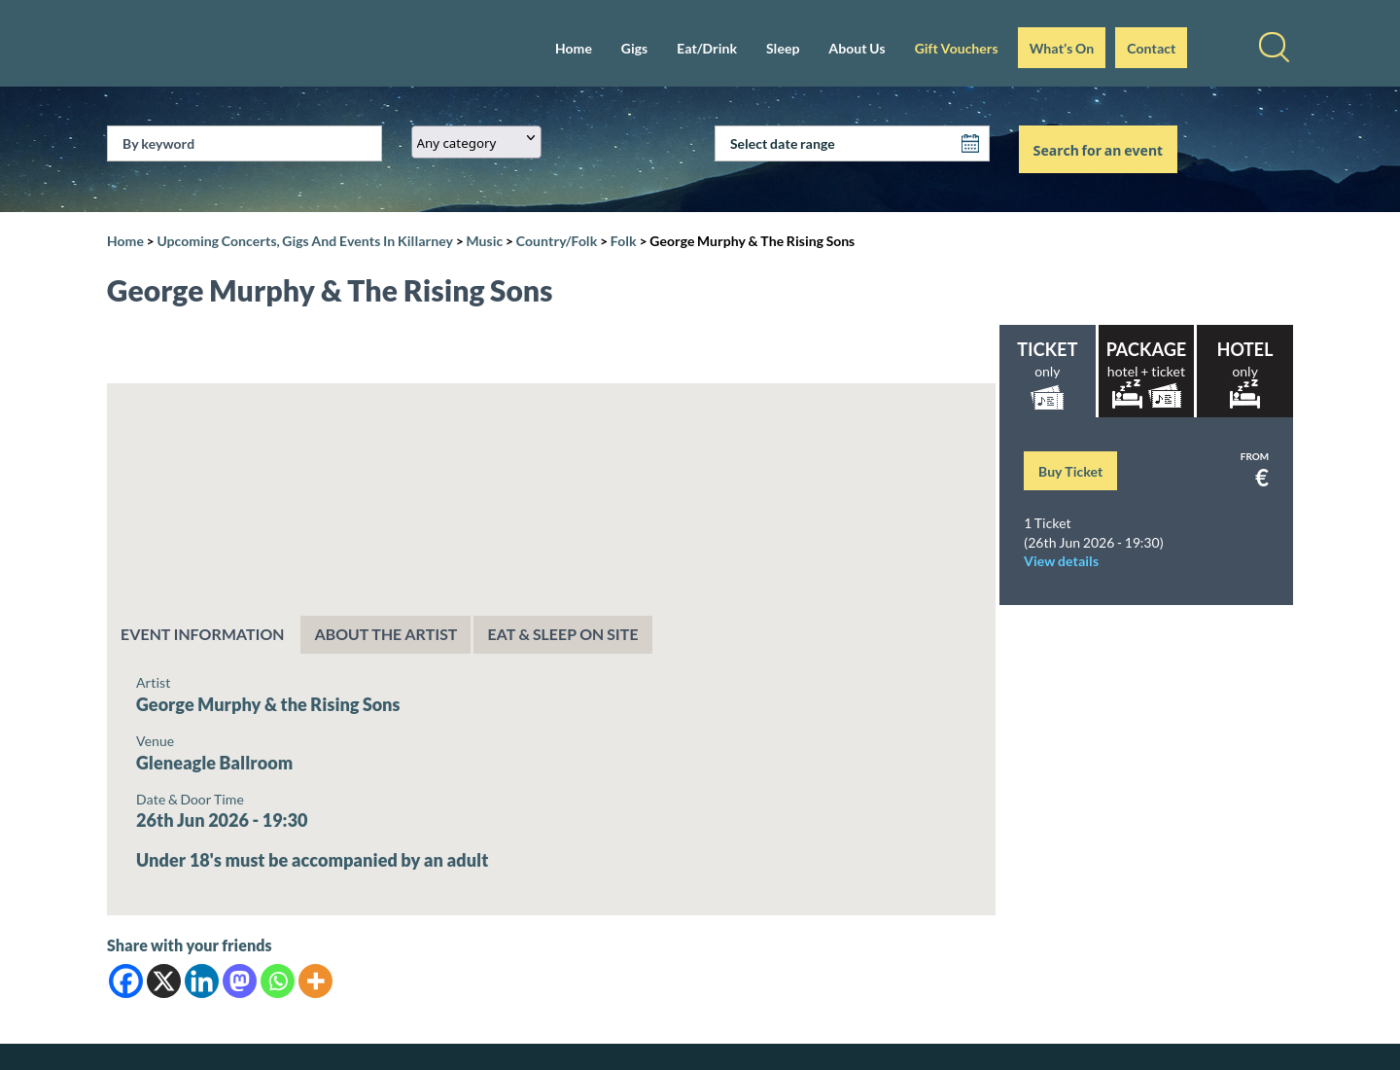Share event on Facebook
Image resolution: width=1400 pixels, height=1070 pixels.
coord(125,981)
